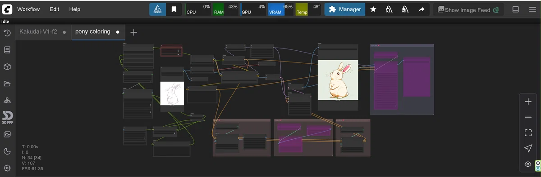Click the bookmark icon in top toolbar
This screenshot has width=541, height=177.
point(174,9)
